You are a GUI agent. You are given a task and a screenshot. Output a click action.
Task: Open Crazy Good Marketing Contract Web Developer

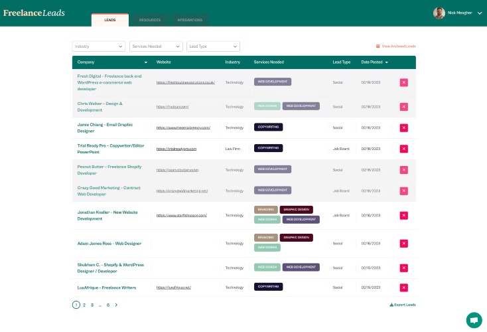[109, 191]
